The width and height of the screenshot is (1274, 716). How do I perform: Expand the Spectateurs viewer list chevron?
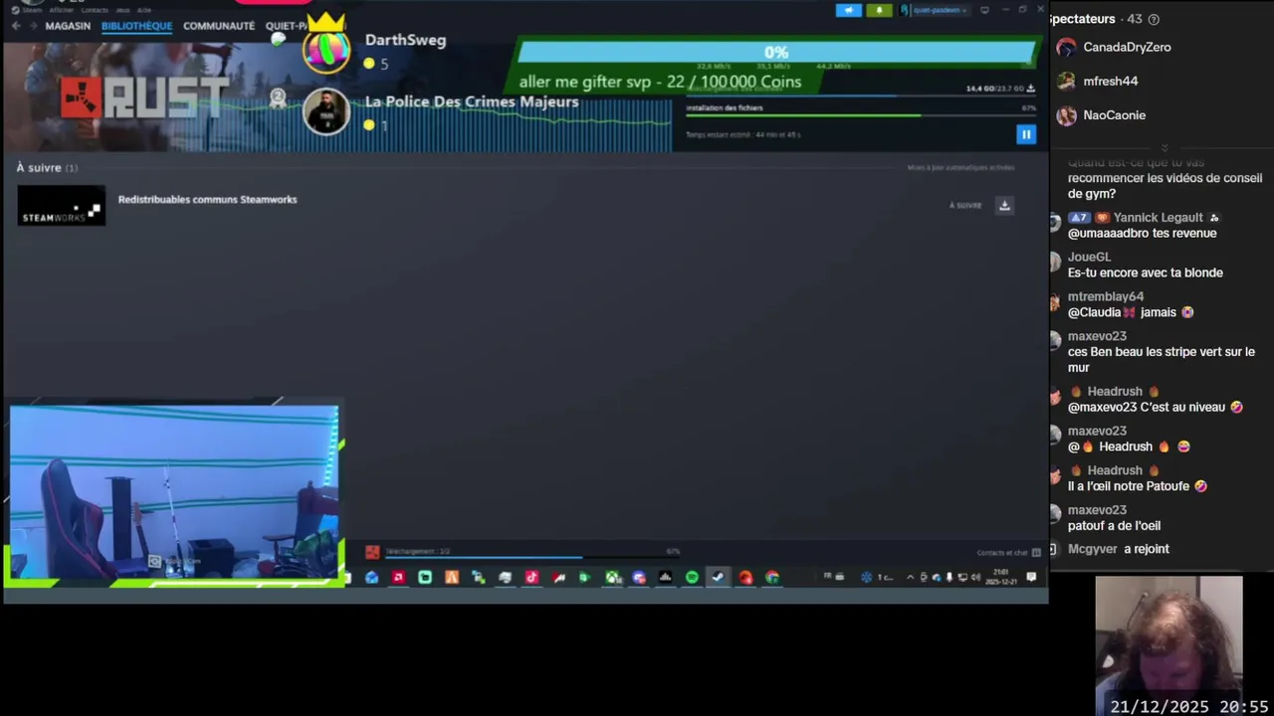pyautogui.click(x=1165, y=147)
